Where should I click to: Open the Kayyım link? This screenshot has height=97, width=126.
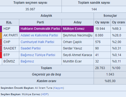click(x=59, y=88)
